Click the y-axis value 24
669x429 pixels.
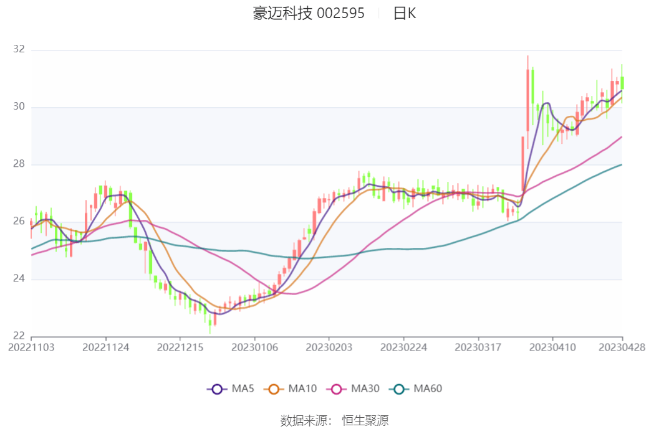pyautogui.click(x=19, y=278)
